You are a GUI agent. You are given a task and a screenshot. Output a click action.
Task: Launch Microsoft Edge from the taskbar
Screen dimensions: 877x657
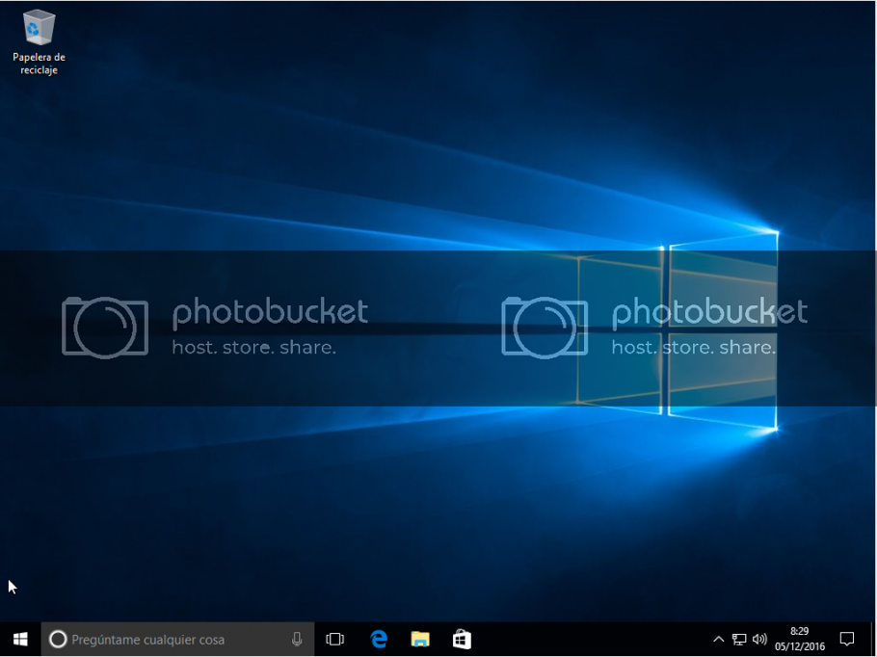(379, 639)
